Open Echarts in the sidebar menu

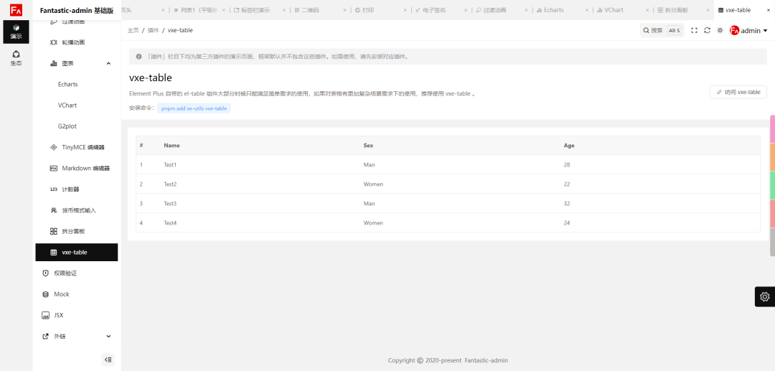pos(68,84)
